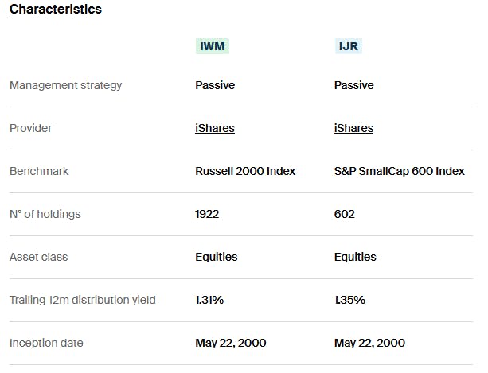Image resolution: width=488 pixels, height=373 pixels.
Task: Click the green IWM ticker badge
Action: tap(213, 46)
